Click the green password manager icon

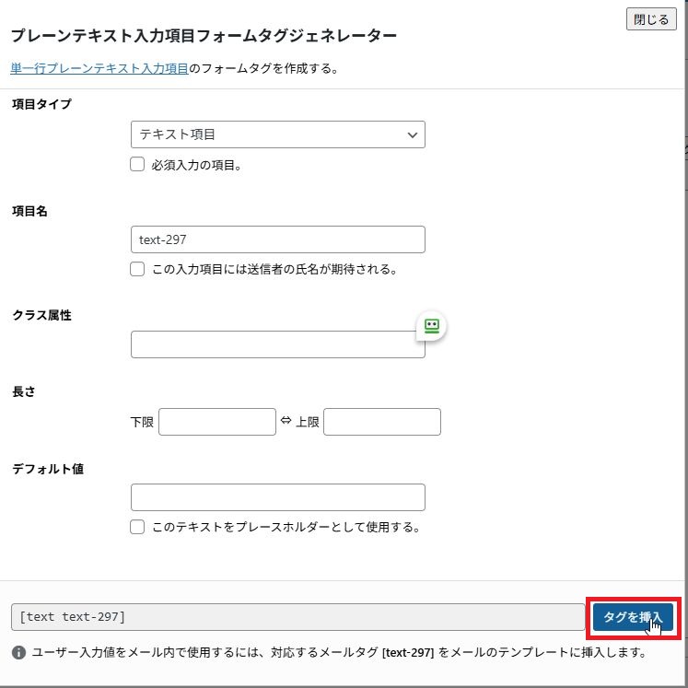(x=432, y=326)
